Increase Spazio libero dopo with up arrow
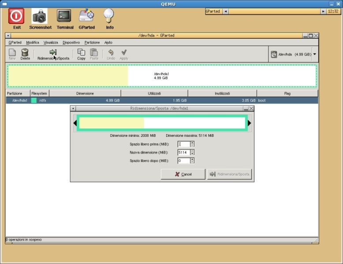Screen dimensions: 343x264 coord(192,159)
